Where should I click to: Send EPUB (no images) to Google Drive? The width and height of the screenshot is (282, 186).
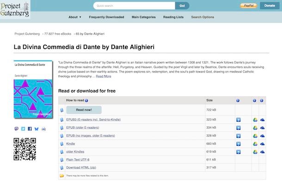click(255, 136)
